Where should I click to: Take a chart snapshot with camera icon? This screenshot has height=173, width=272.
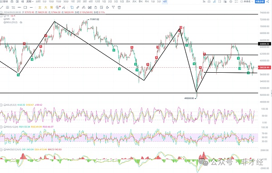(209, 1)
